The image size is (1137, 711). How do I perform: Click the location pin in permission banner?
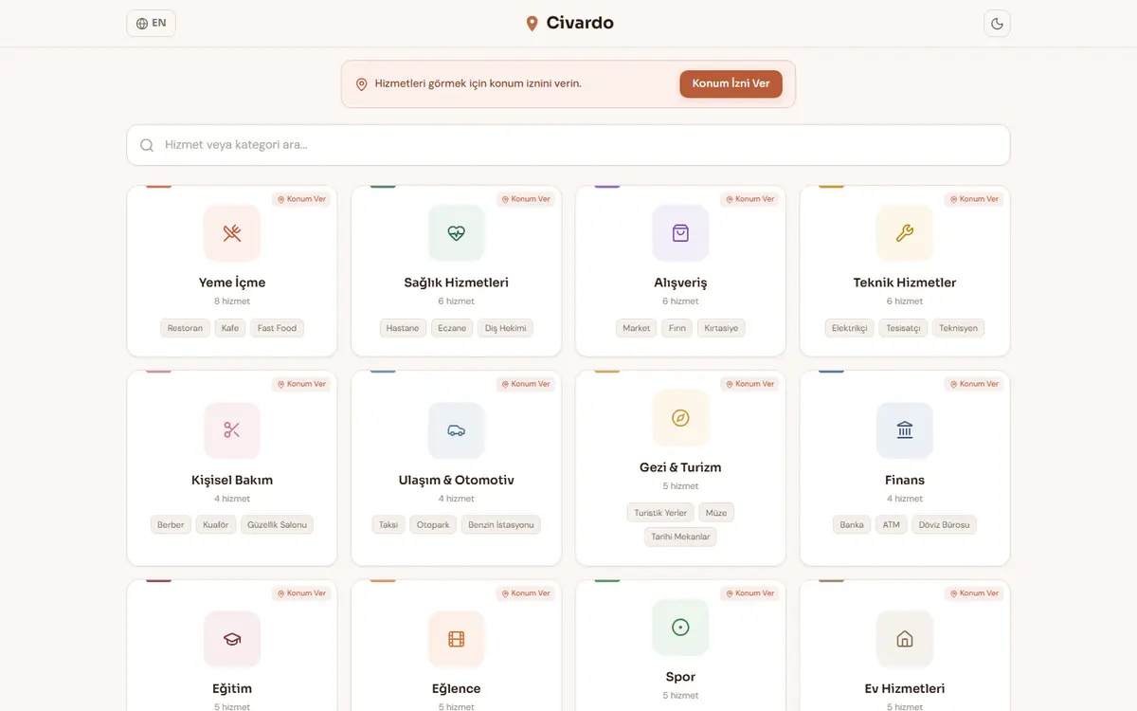[361, 84]
